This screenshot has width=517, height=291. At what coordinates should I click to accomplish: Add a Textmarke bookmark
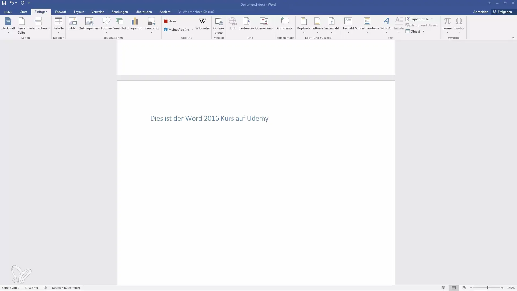pyautogui.click(x=246, y=24)
